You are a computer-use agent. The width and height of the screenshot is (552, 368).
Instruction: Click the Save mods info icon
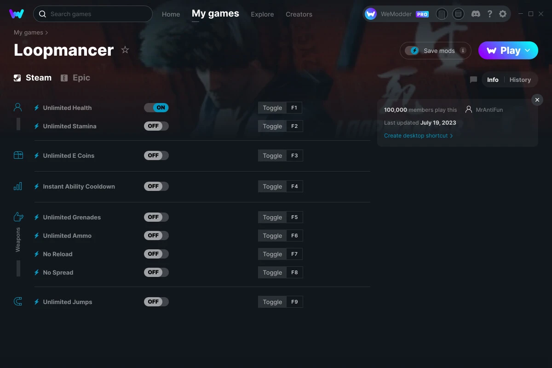coord(463,51)
